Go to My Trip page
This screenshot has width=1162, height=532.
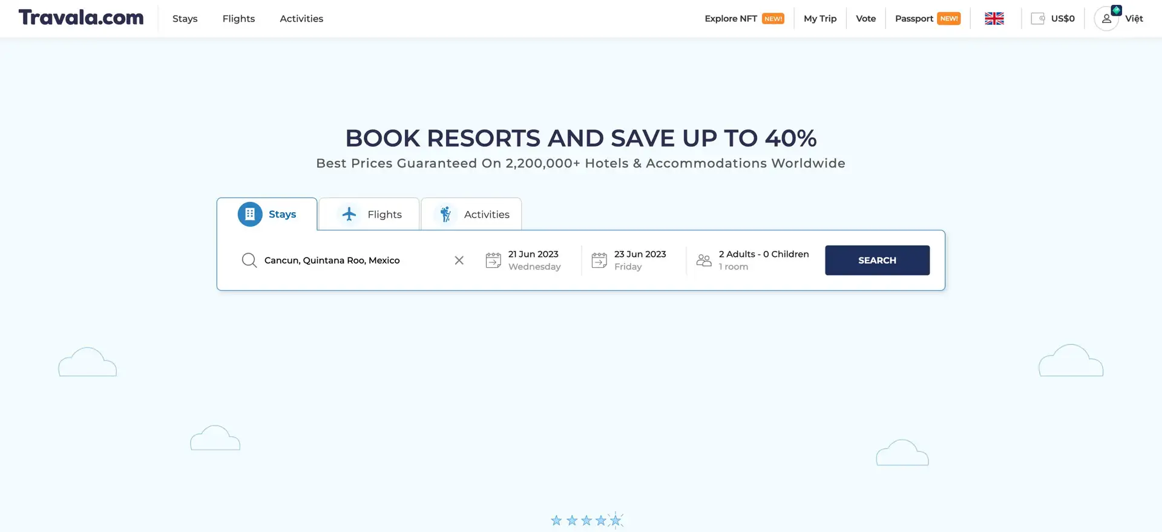click(819, 19)
